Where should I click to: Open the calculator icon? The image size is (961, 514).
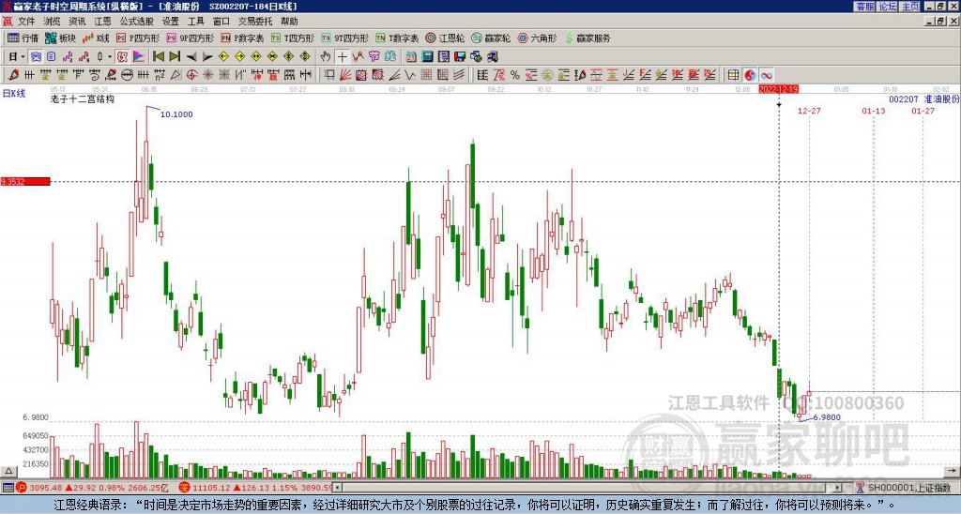[x=427, y=57]
